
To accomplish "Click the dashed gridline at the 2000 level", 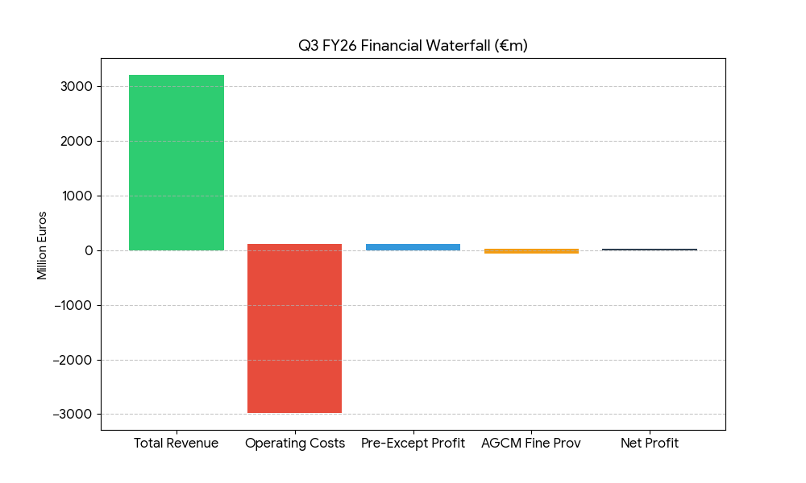I will coord(484,142).
